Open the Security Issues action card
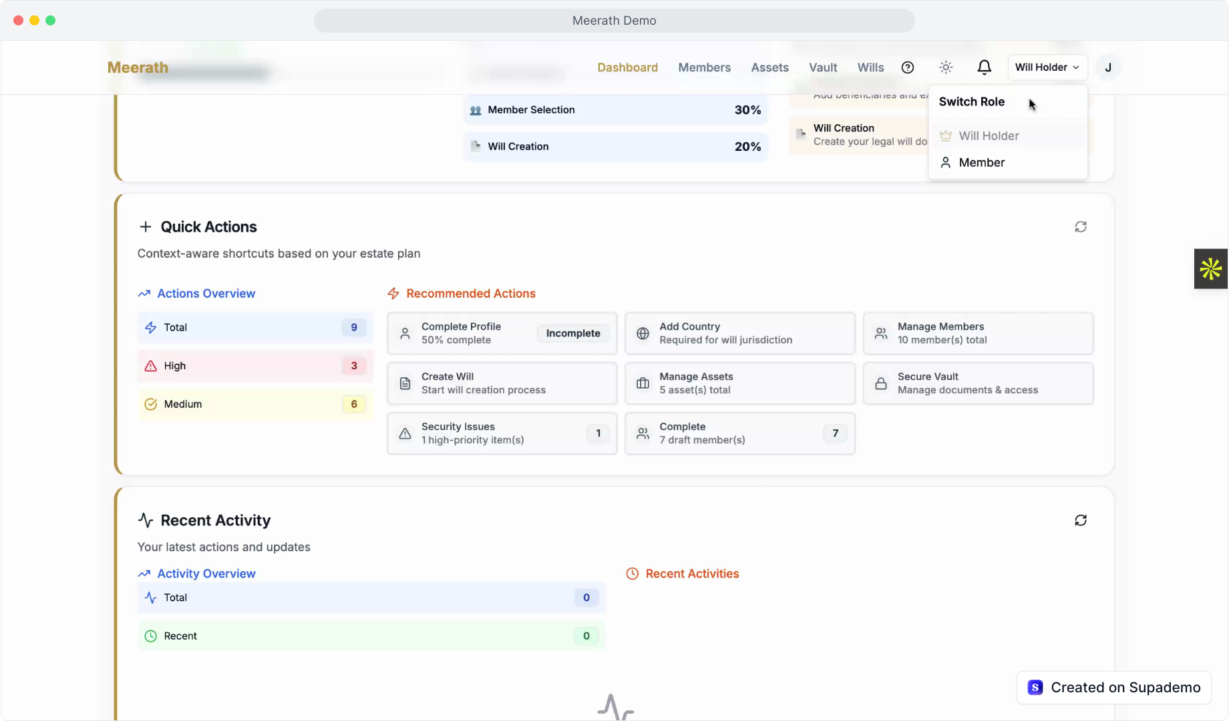The height and width of the screenshot is (721, 1229). coord(502,433)
